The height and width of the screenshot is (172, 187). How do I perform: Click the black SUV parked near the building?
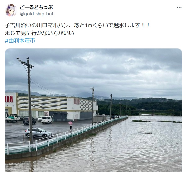click(29, 120)
